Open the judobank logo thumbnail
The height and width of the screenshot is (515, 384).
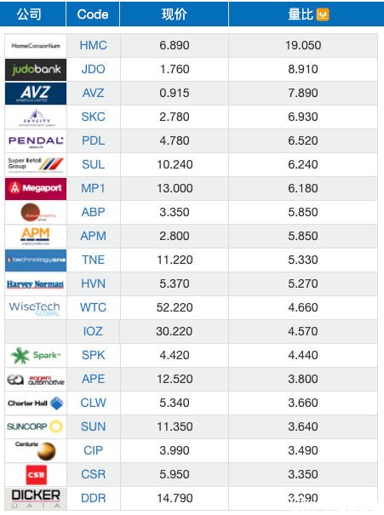click(x=36, y=70)
